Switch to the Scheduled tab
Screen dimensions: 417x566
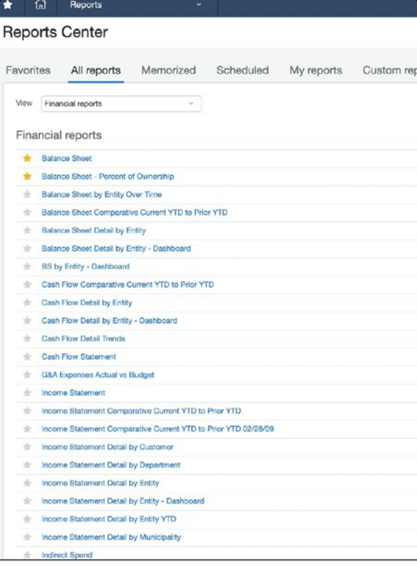click(242, 70)
